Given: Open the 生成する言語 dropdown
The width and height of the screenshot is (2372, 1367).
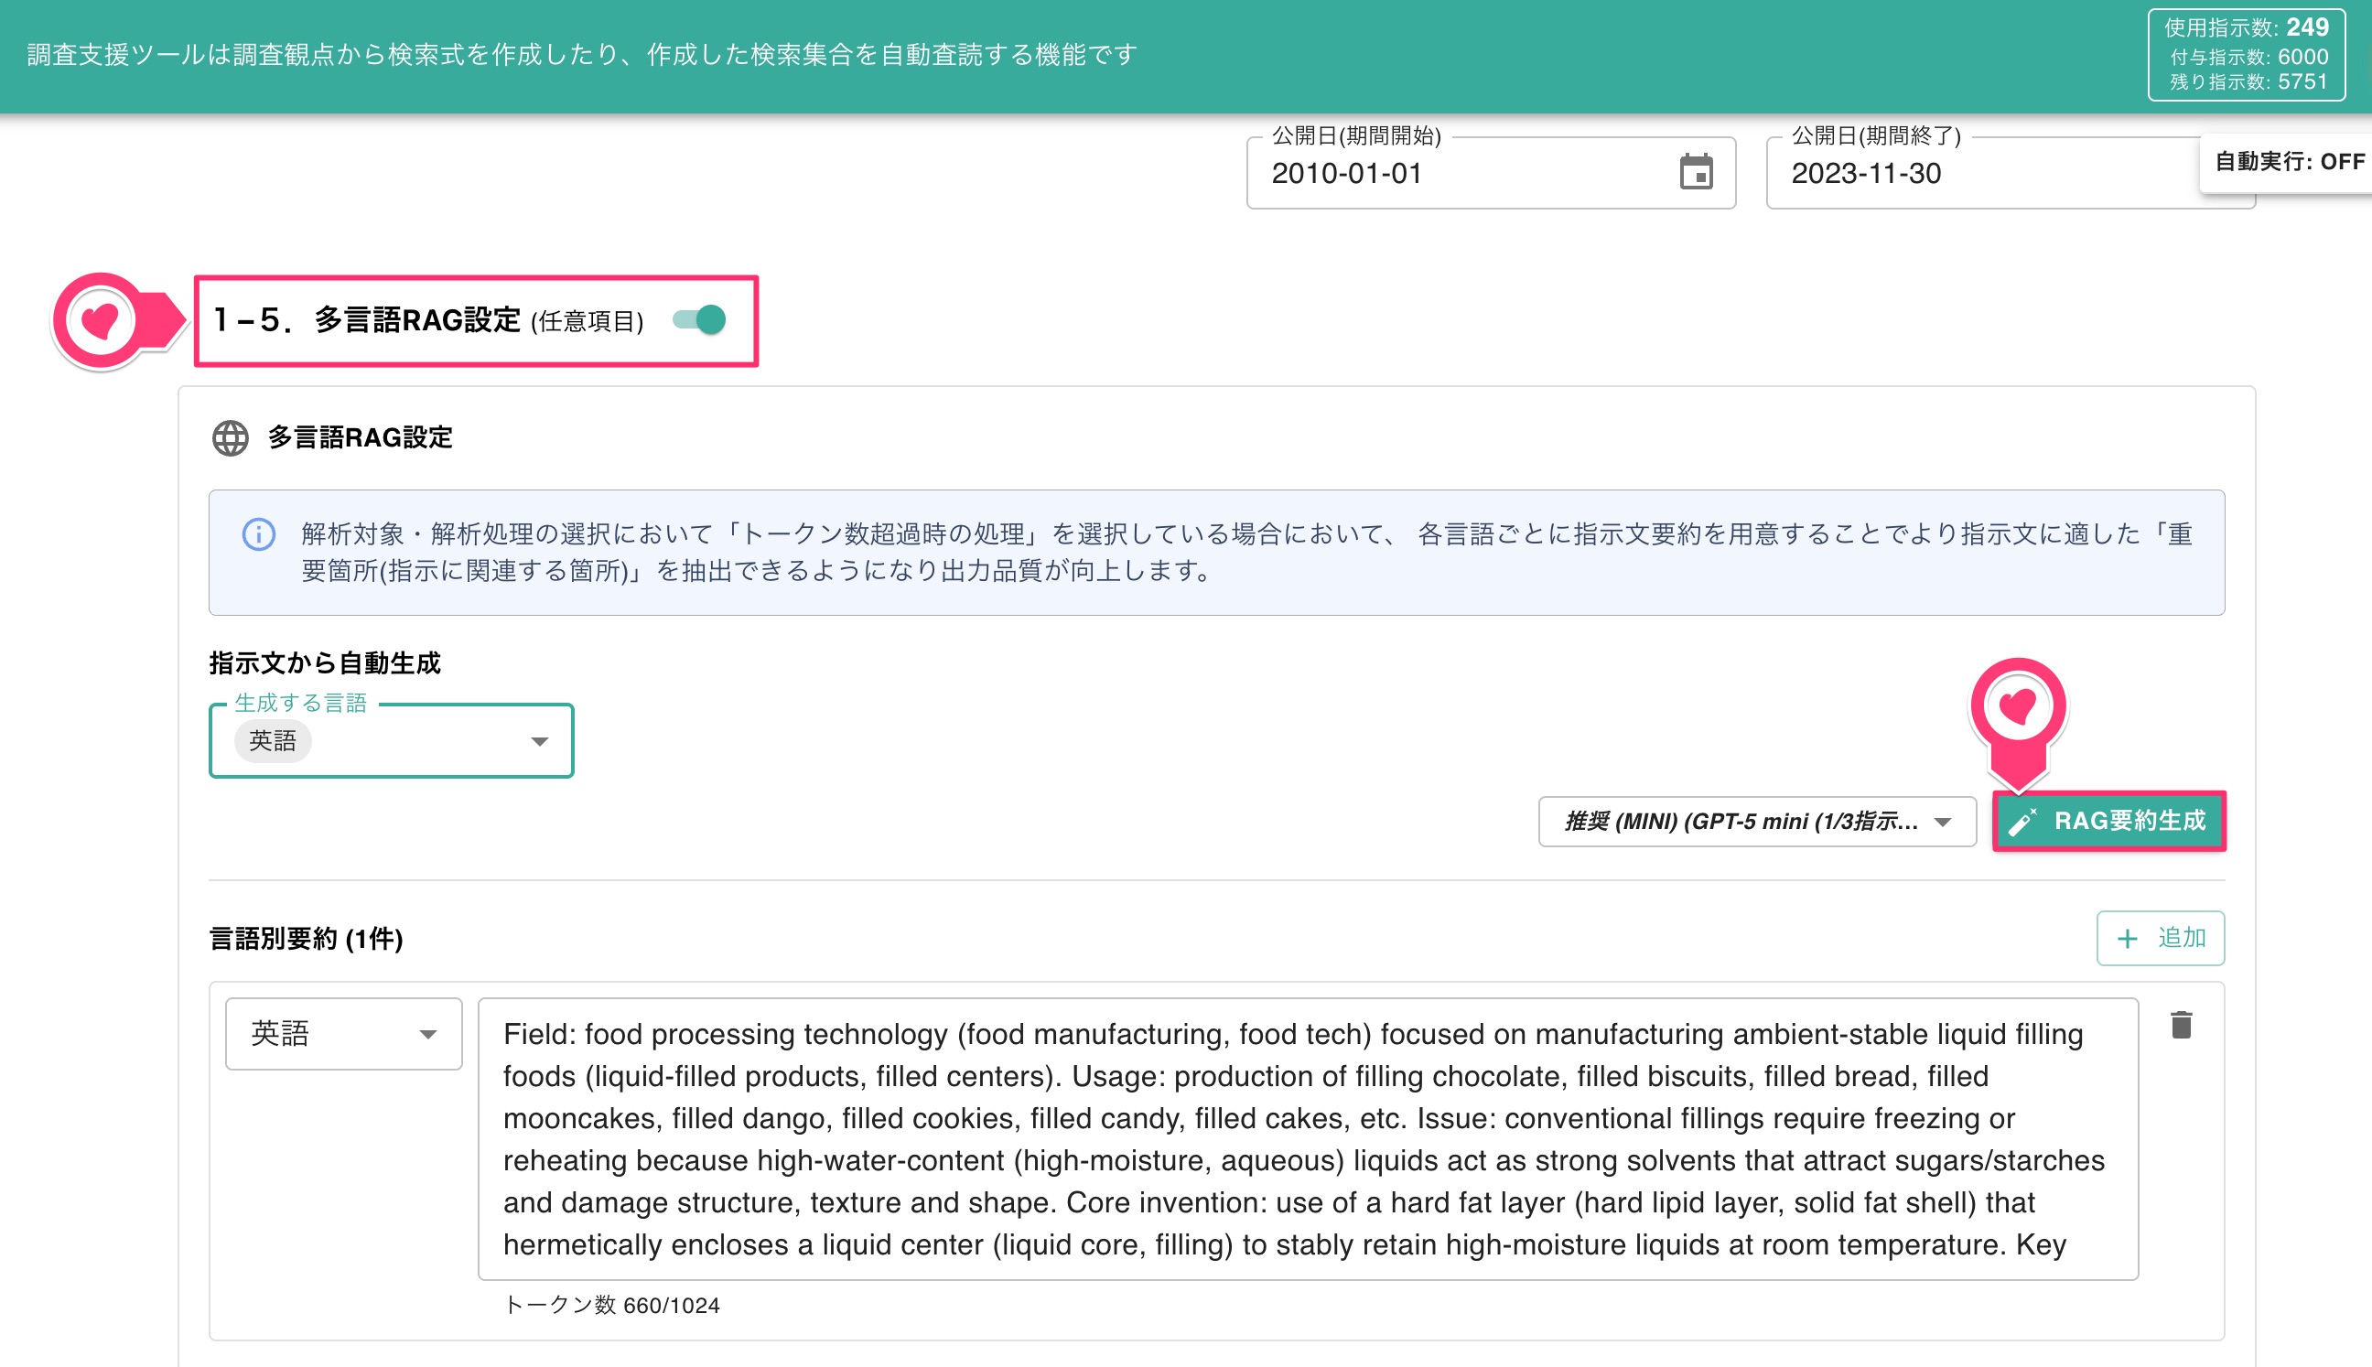Looking at the screenshot, I should [x=392, y=741].
